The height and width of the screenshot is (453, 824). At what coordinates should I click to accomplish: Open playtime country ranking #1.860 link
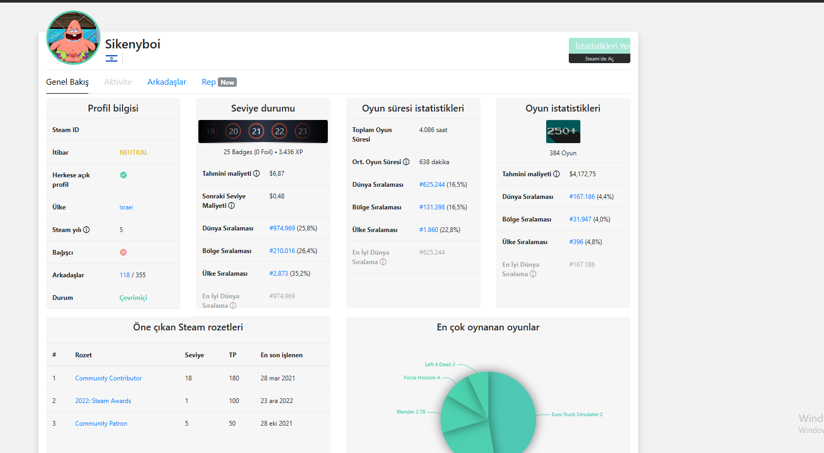pyautogui.click(x=429, y=230)
